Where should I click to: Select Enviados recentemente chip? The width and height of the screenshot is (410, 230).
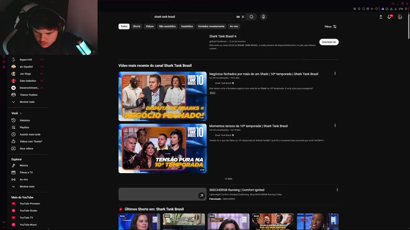click(211, 26)
